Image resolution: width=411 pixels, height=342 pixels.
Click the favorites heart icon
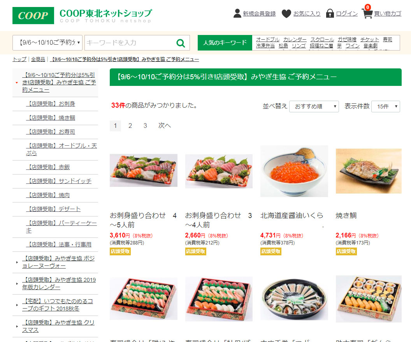click(286, 14)
